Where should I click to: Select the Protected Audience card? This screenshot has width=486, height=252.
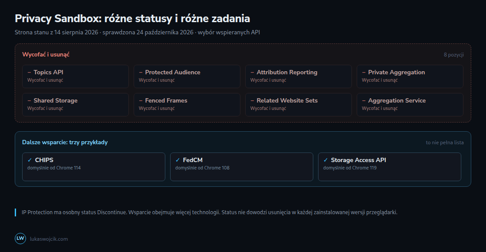(x=187, y=76)
